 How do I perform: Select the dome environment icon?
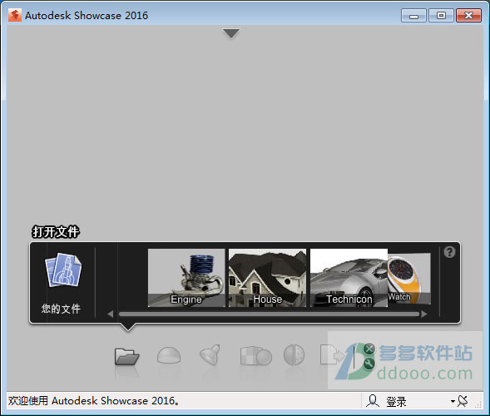pyautogui.click(x=169, y=355)
